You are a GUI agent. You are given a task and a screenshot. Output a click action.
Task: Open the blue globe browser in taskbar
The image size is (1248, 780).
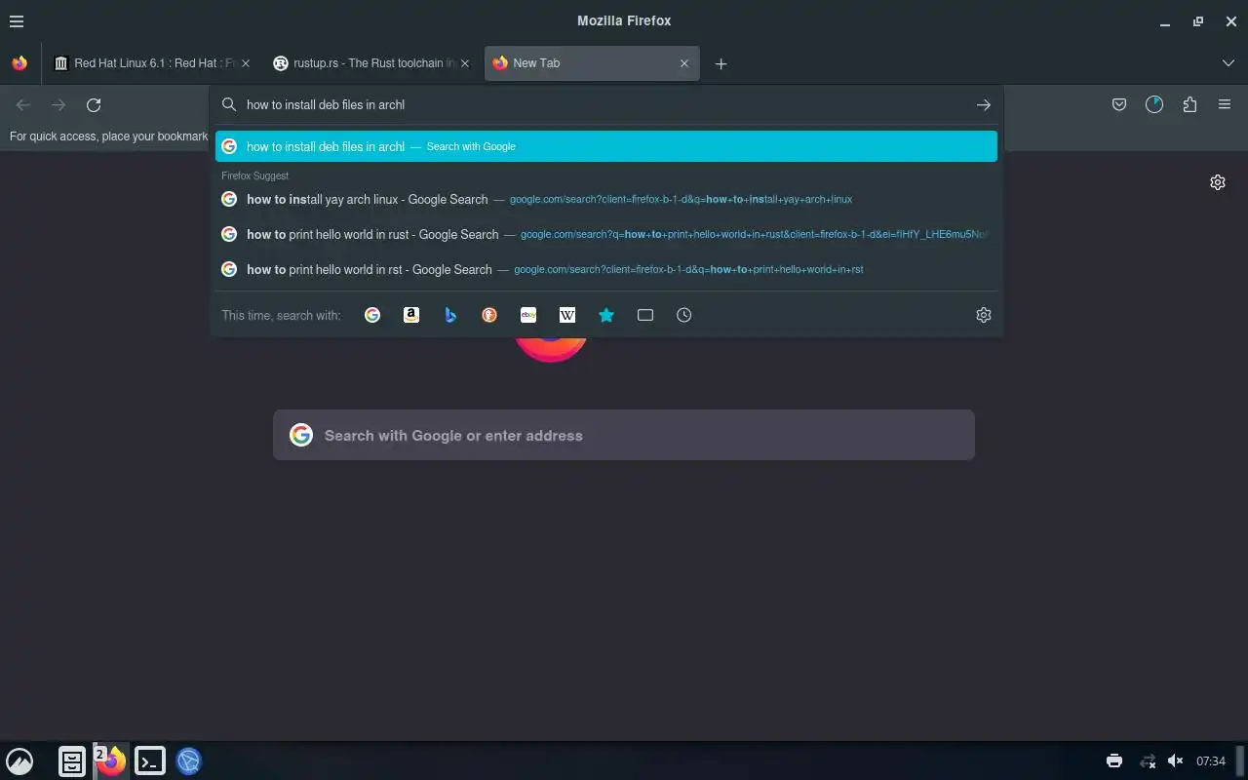(189, 761)
